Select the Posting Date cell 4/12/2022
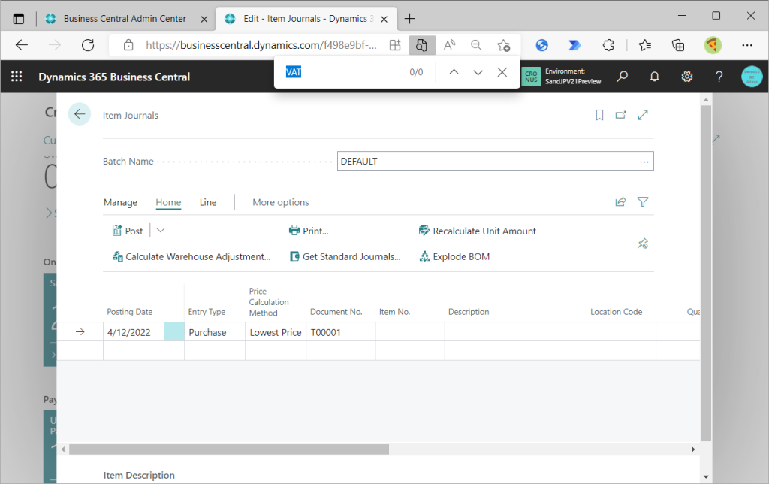The height and width of the screenshot is (484, 769). click(x=134, y=332)
